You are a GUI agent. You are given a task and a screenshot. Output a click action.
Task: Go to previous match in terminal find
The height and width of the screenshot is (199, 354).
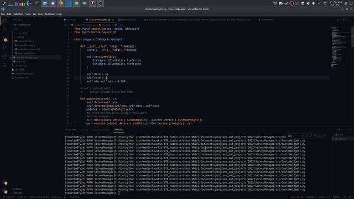pos(316,136)
